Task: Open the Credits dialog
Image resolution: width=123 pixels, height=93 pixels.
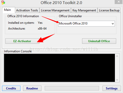Action: pos(11,88)
